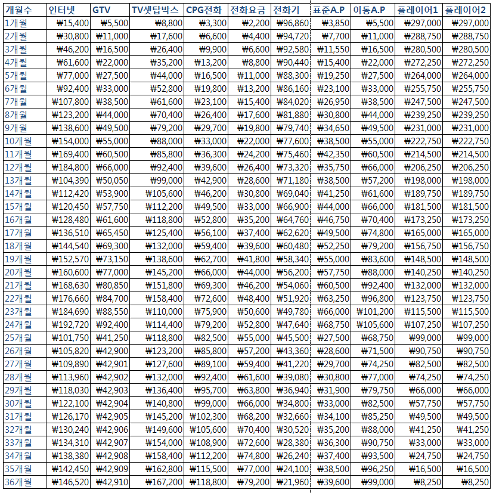Viewport: 493px width, 493px height.
Task: Click TV셋탑박스 cell ₩85,800 in 11개월 row
Action: coord(157,154)
